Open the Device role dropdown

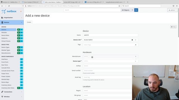click(135, 40)
